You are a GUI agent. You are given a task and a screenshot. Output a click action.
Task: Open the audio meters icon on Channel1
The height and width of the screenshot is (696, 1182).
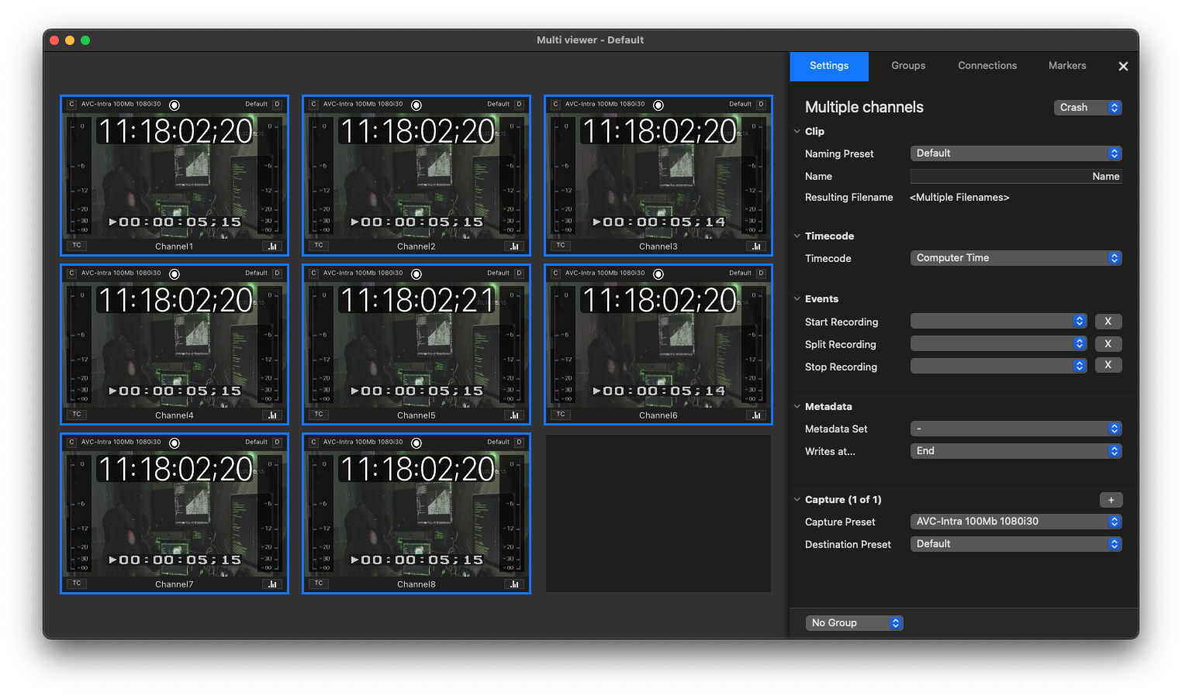(x=272, y=246)
